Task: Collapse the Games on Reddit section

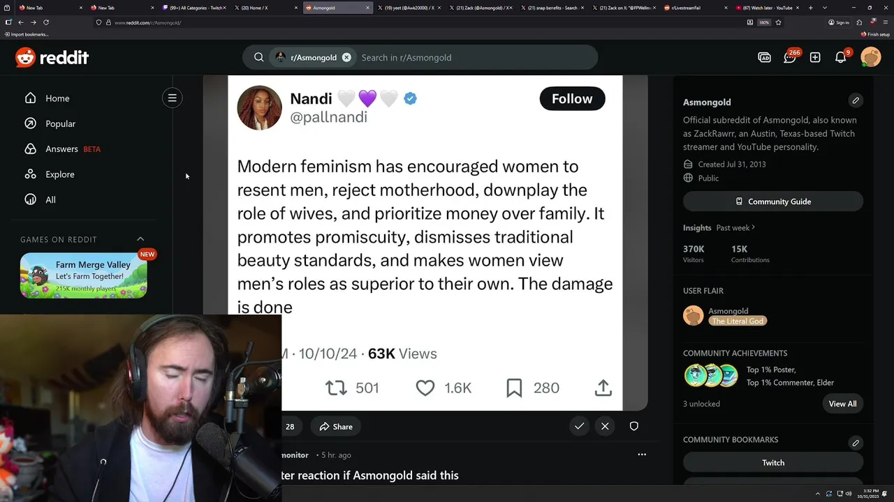Action: click(x=140, y=239)
